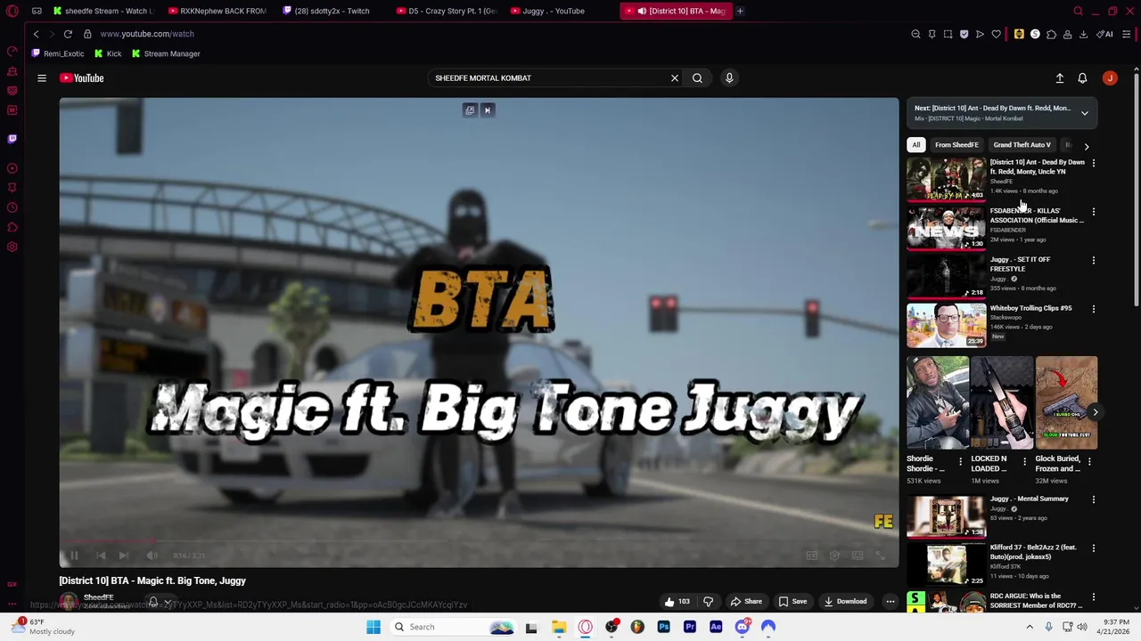1141x641 pixels.
Task: Open options for Klifford 37 Belt2Azz video
Action: tap(1094, 548)
